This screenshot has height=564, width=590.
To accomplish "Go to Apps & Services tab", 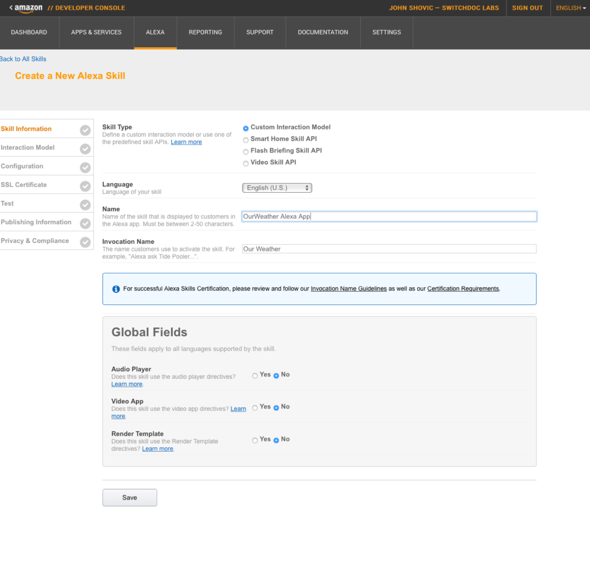I will (x=96, y=32).
